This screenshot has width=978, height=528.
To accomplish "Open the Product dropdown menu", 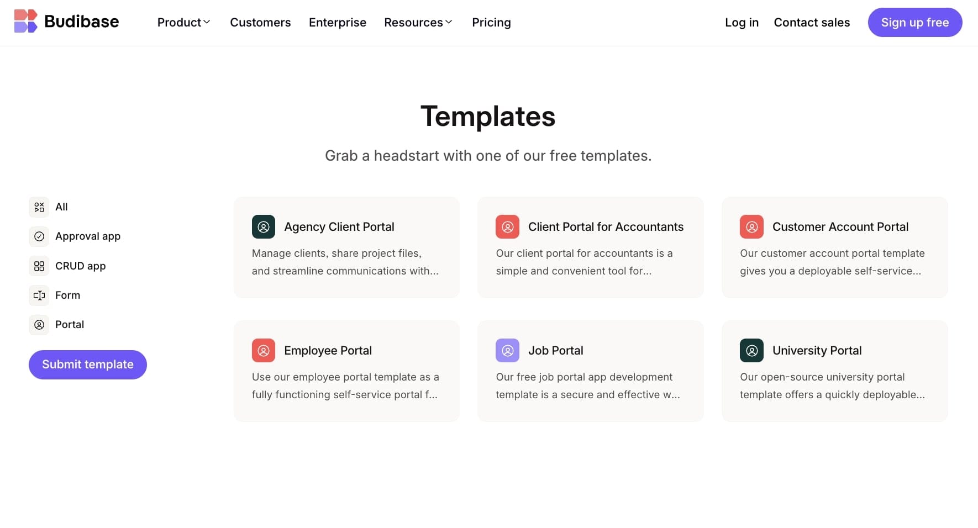I will click(180, 23).
